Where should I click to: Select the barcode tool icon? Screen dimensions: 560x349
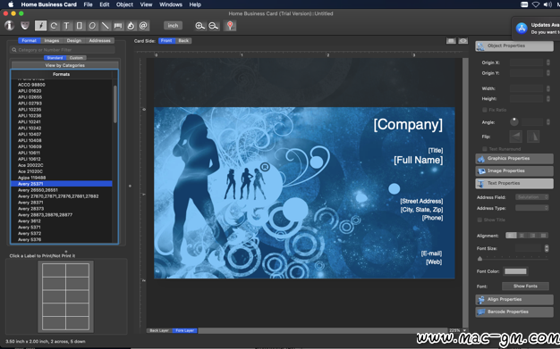[118, 26]
